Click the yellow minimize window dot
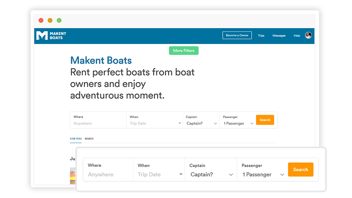The image size is (352, 198). 50,21
